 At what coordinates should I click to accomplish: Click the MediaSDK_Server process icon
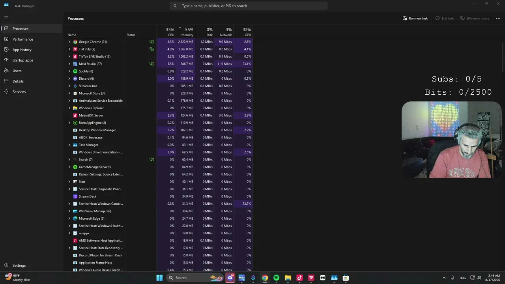click(x=75, y=116)
